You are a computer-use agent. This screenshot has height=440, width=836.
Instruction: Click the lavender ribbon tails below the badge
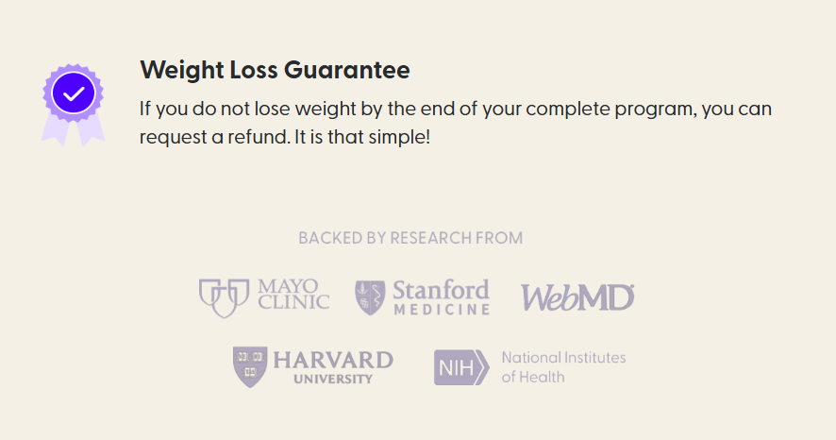tap(73, 131)
